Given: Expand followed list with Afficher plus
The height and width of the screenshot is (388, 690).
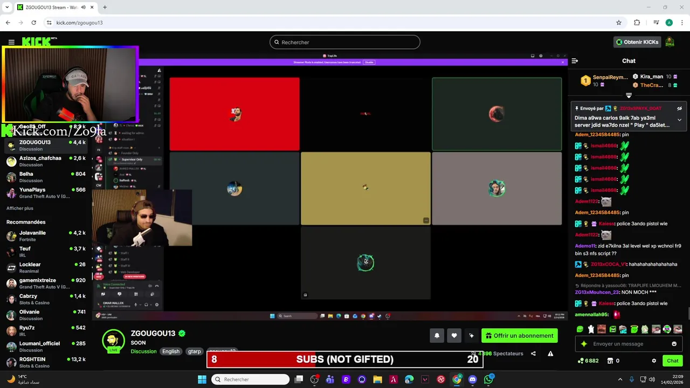Looking at the screenshot, I should pos(20,208).
